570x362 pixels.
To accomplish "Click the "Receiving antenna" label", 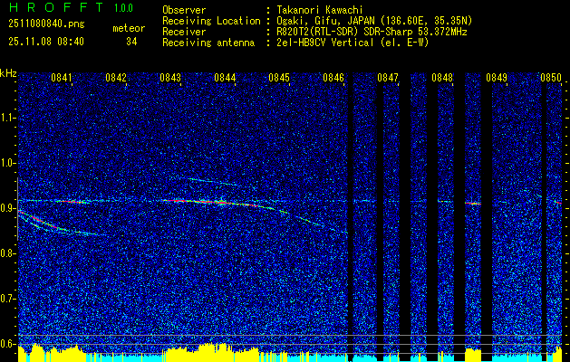I will tap(208, 43).
